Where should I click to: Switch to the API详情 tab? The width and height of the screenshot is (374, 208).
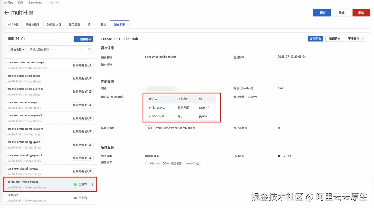12,24
